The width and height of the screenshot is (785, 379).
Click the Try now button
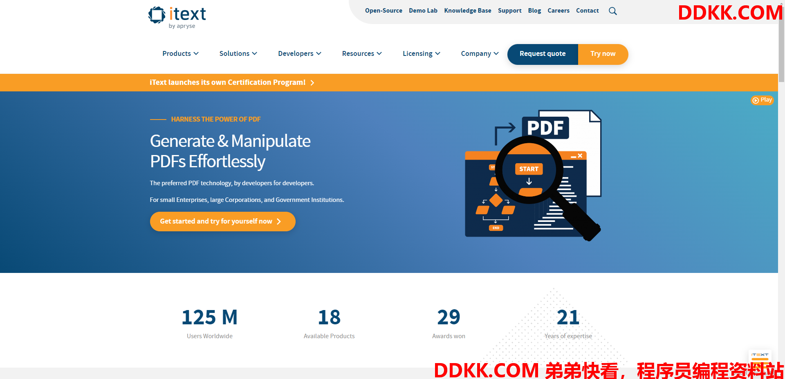[x=603, y=54]
